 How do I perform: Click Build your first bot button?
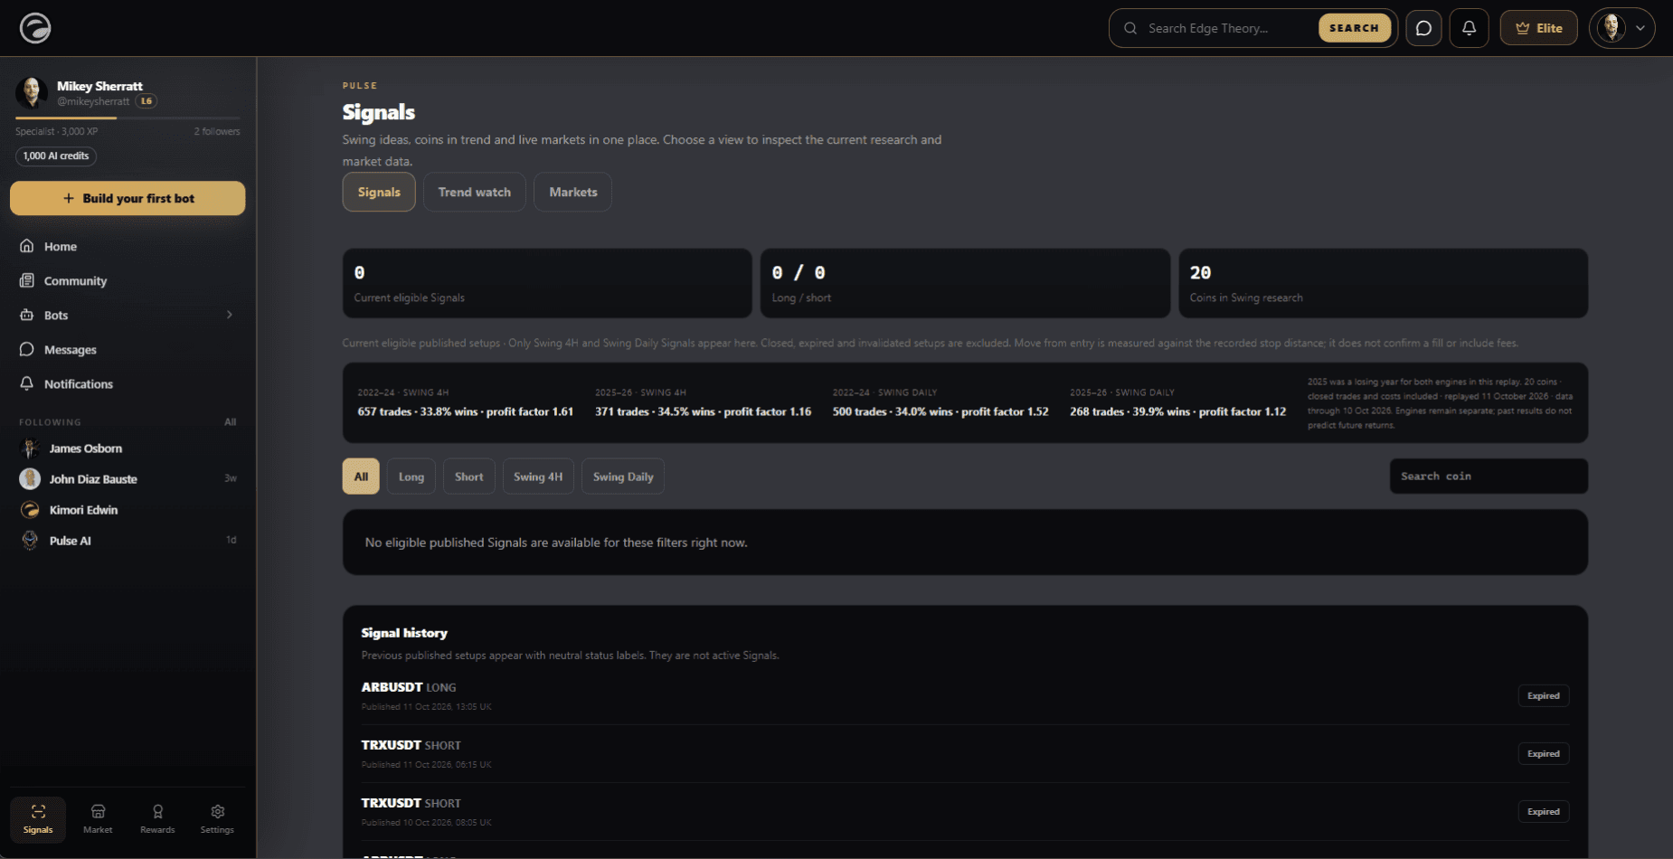point(128,198)
